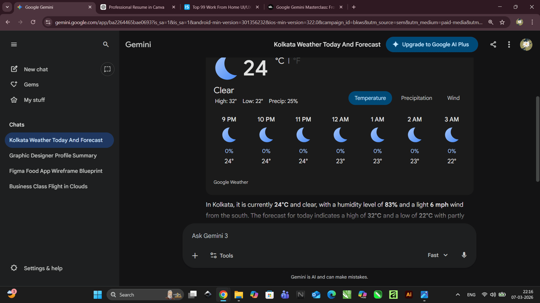Viewport: 540px width, 303px height.
Task: Open the clock and date panel
Action: point(522,295)
